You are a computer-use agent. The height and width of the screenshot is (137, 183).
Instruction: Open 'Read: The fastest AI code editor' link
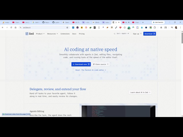(91, 70)
